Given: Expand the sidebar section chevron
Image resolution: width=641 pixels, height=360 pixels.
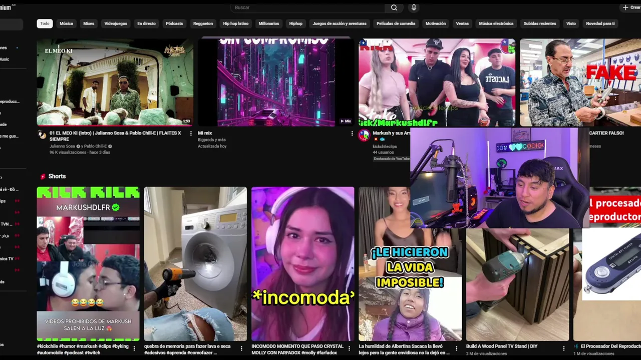Looking at the screenshot, I should point(2,177).
